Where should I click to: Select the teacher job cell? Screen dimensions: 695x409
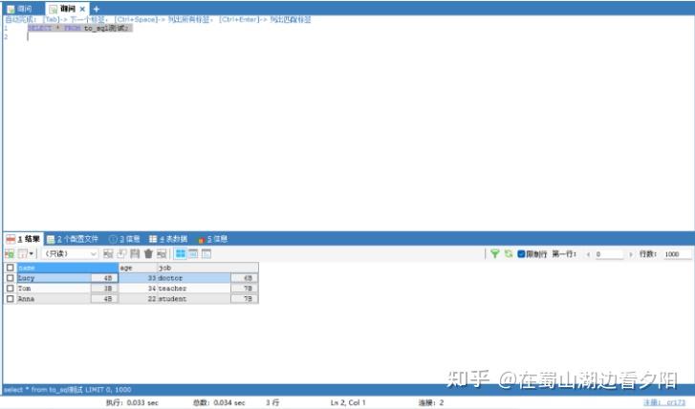pos(194,289)
